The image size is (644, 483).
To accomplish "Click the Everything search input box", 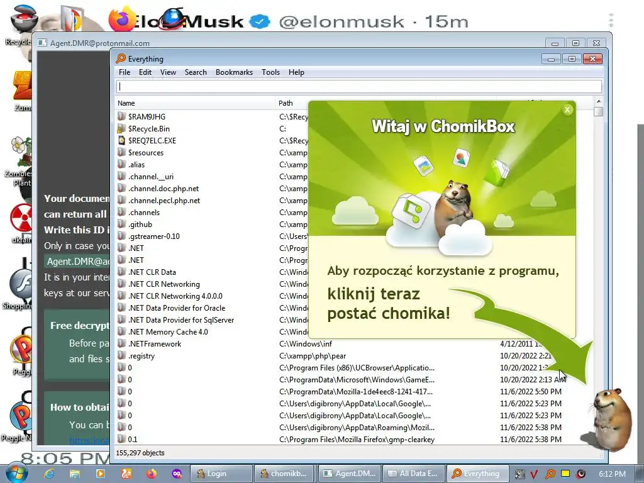I will 359,86.
